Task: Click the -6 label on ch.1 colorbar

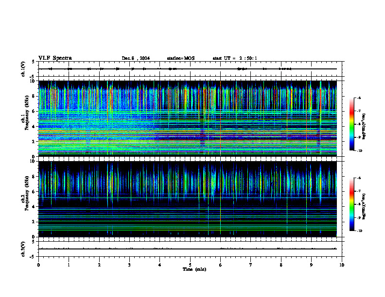Action: 359,98
